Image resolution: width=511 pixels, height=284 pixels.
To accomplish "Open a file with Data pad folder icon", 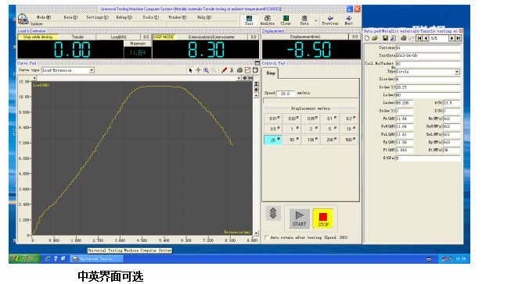I will [x=375, y=38].
